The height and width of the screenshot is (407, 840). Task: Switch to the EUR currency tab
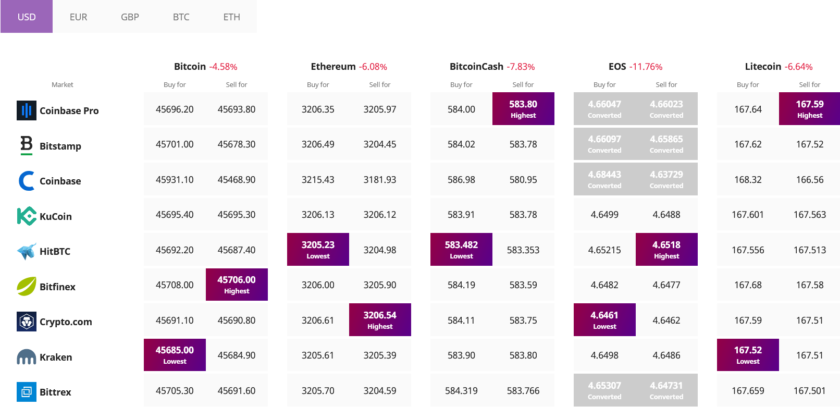(x=78, y=17)
